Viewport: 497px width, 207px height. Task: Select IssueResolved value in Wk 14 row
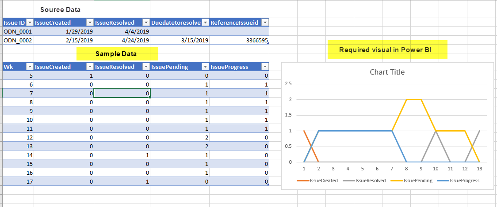tap(122, 155)
